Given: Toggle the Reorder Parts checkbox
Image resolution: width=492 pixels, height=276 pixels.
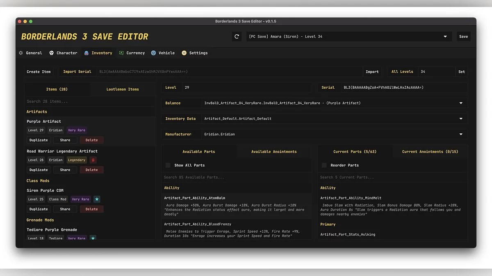Looking at the screenshot, I should (x=324, y=165).
